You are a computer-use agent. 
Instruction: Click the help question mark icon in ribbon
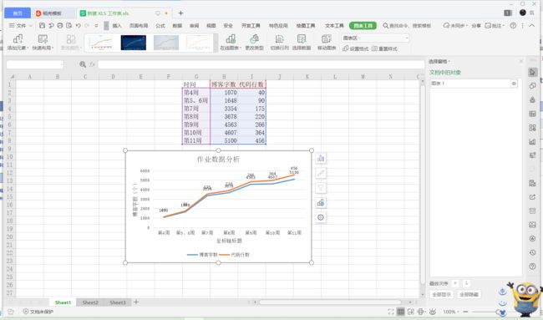point(513,26)
